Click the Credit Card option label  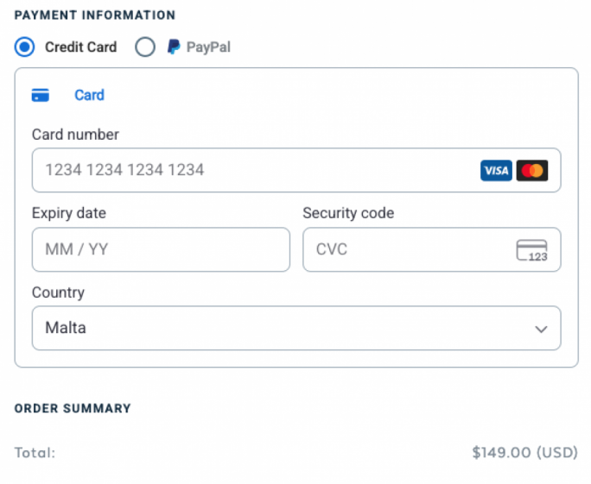click(x=80, y=47)
